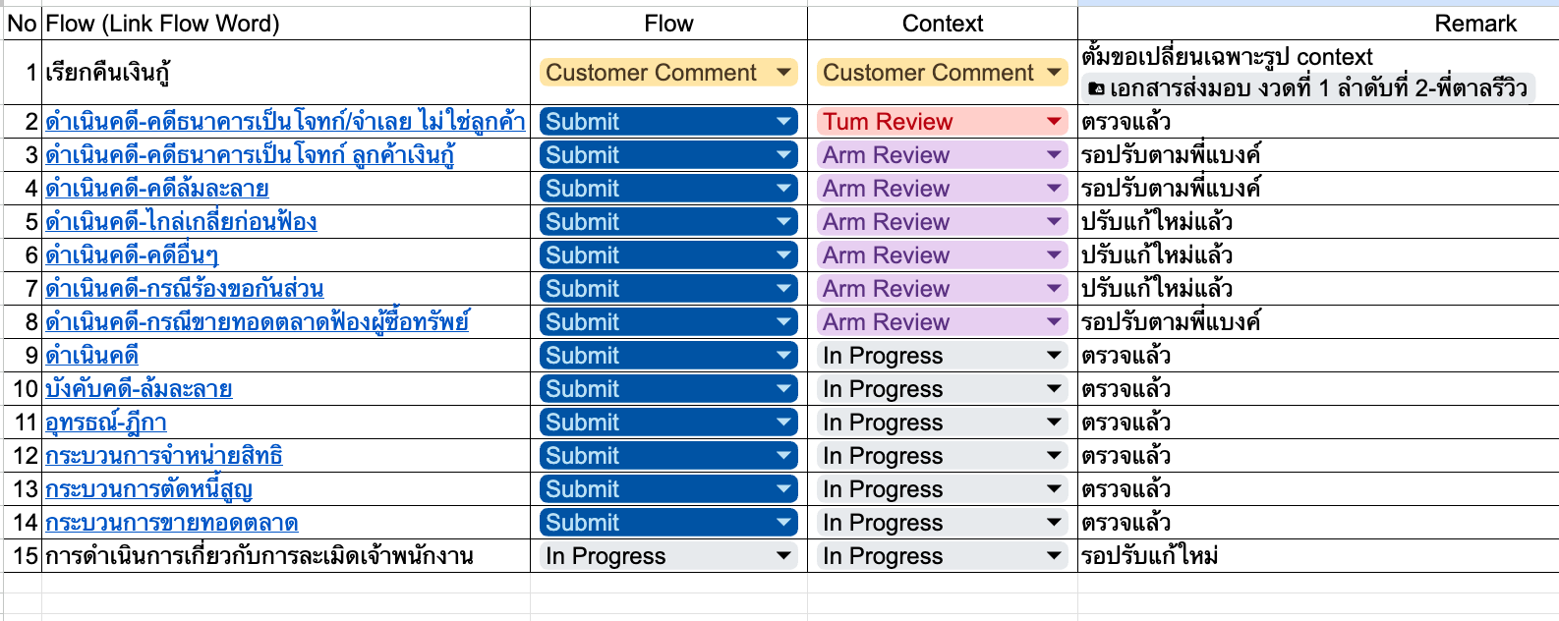This screenshot has width=1559, height=621.
Task: Click the Submit dropdown arrow in row 14
Action: click(x=783, y=523)
